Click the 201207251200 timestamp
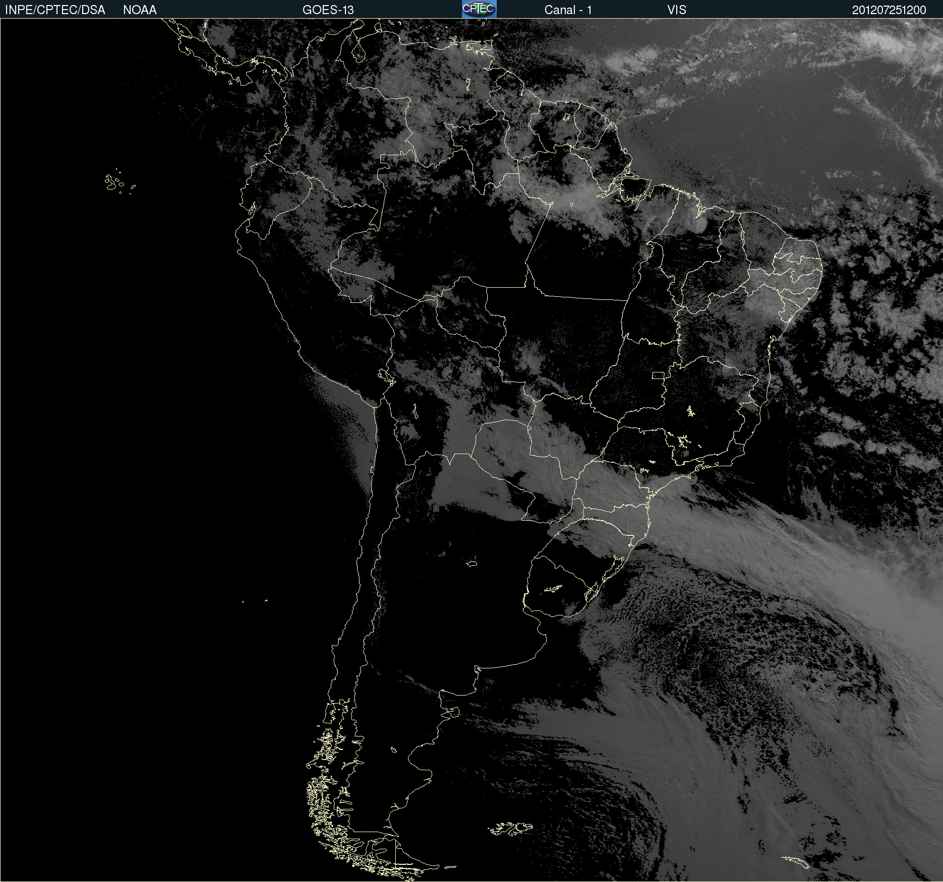The width and height of the screenshot is (943, 882). coord(889,10)
